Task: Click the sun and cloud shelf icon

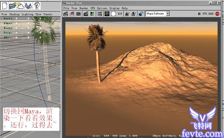Action: 20,6
